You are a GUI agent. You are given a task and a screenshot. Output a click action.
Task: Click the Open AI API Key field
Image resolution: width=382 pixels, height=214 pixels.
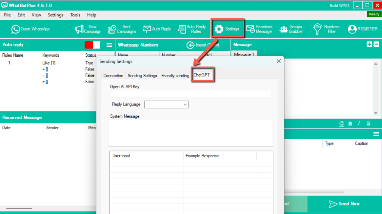coord(191,94)
